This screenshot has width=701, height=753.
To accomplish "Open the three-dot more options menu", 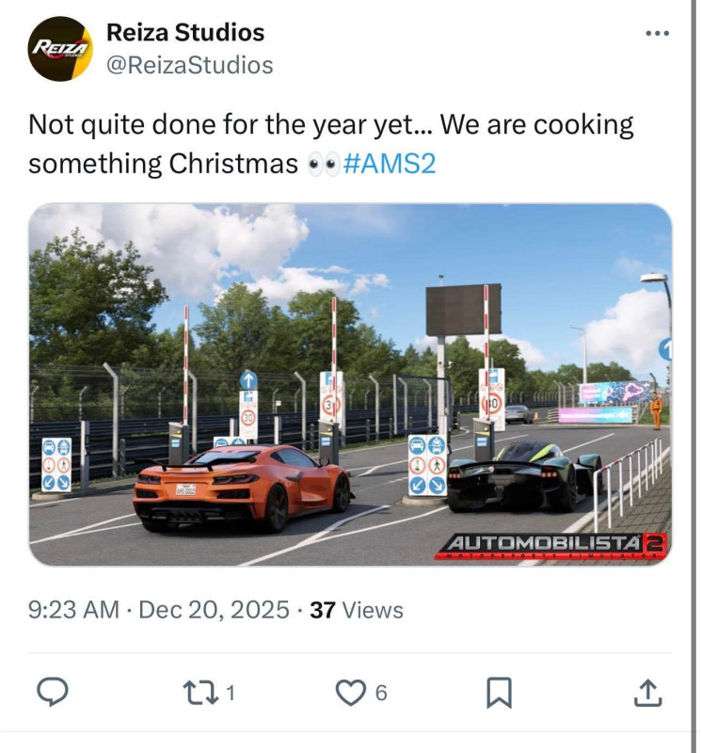I will coord(658,33).
